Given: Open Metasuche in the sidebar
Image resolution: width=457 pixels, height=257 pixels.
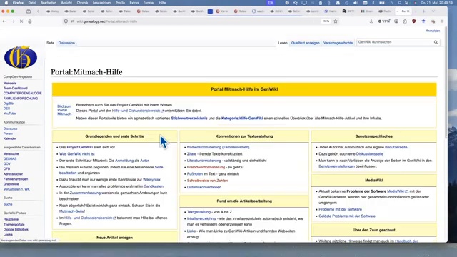Looking at the screenshot, I should coord(11,154).
